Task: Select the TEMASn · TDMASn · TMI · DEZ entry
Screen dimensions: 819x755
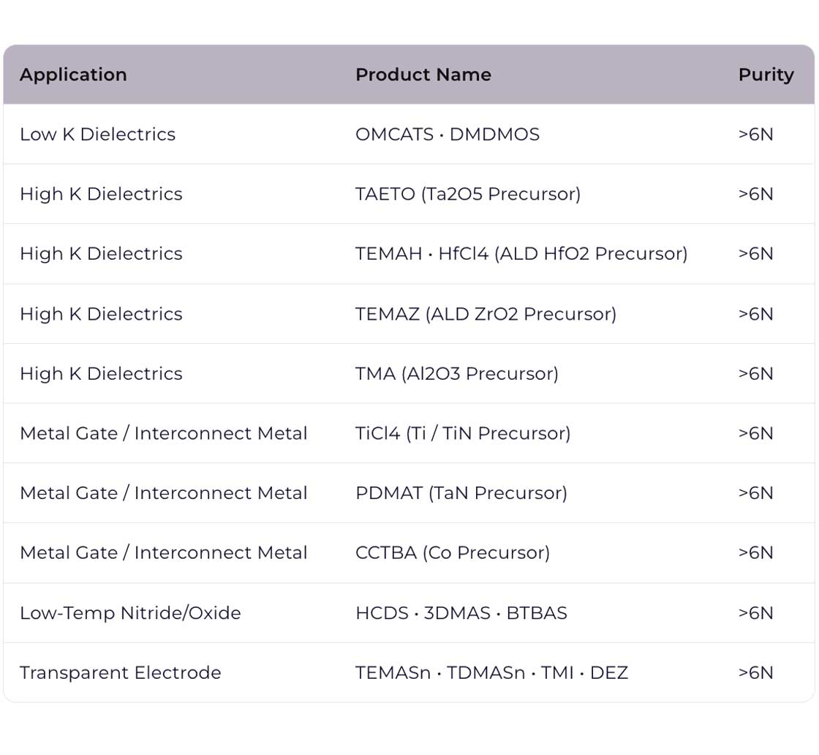Action: point(491,673)
